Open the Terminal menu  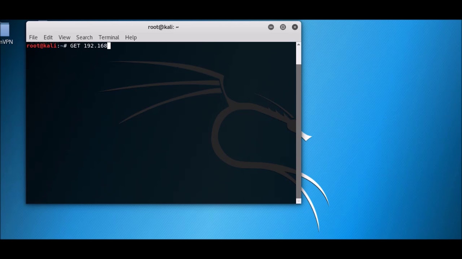pos(109,37)
